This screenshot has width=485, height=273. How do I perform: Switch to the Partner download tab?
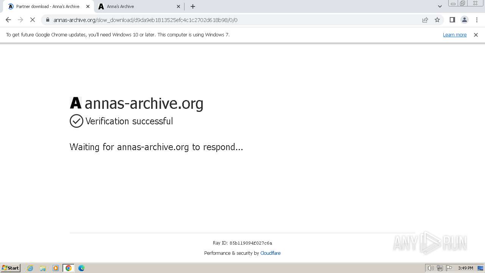[x=48, y=6]
